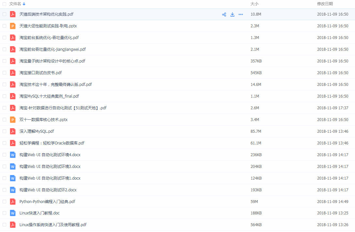Check the box for 淘宝接口测试白皮书.pdf

point(4,73)
